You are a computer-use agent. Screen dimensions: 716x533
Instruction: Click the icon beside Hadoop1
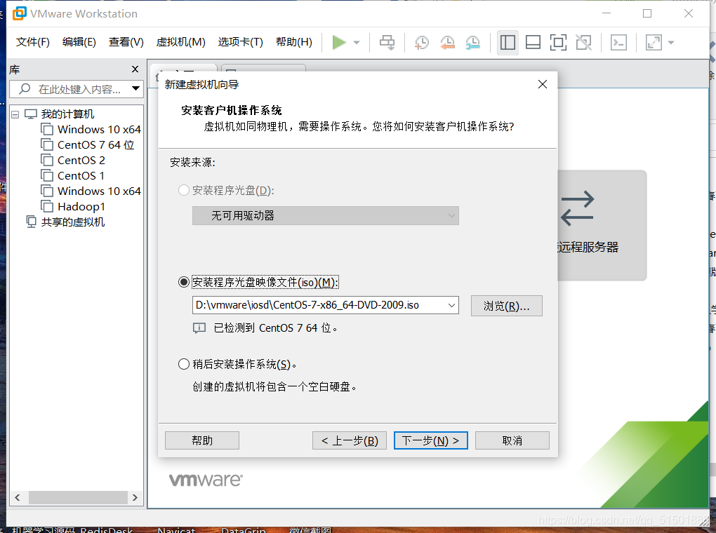click(x=46, y=207)
